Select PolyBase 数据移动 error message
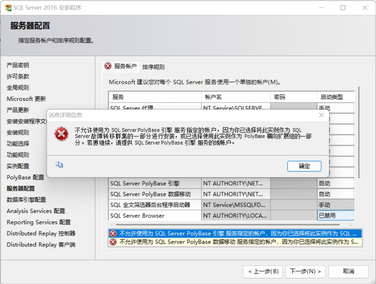Image resolution: width=376 pixels, height=284 pixels. point(235,242)
